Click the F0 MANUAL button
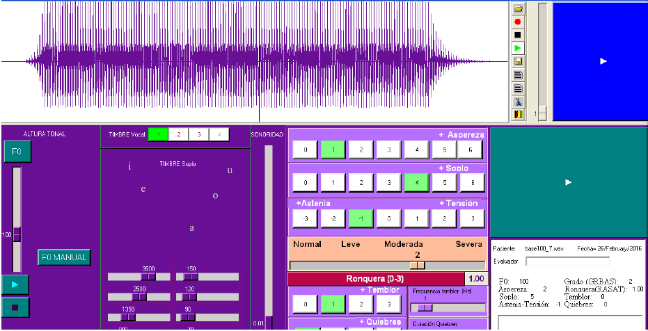The image size is (648, 331). (x=64, y=257)
